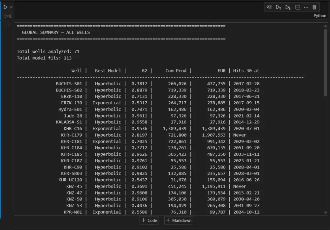Click R2 value 0.9611 for Jade-28
Viewport: 330px width, 230px height.
click(139, 116)
